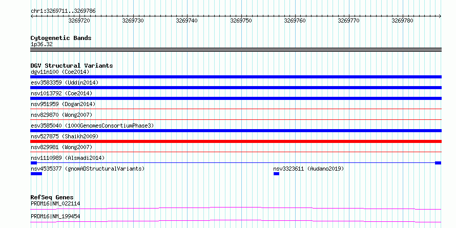The height and width of the screenshot is (228, 456).
Task: Click the thick red bar of nsv527875
Action: pos(236,141)
